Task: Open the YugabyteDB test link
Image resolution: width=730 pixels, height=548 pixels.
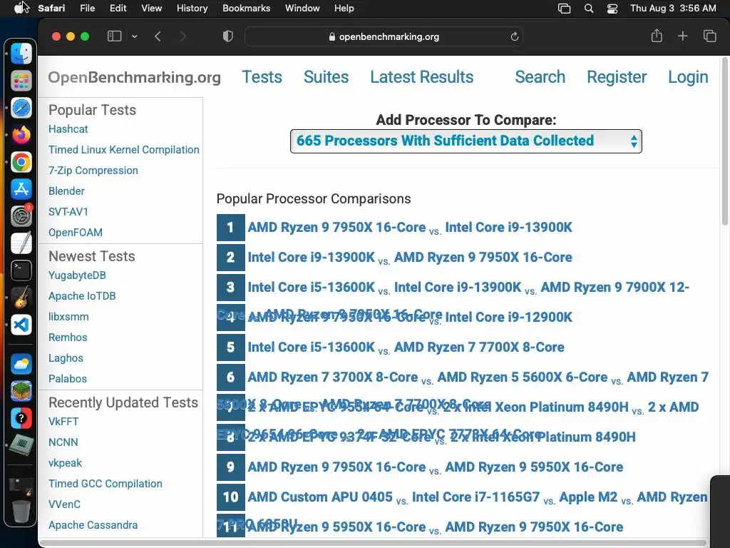Action: pyautogui.click(x=77, y=275)
